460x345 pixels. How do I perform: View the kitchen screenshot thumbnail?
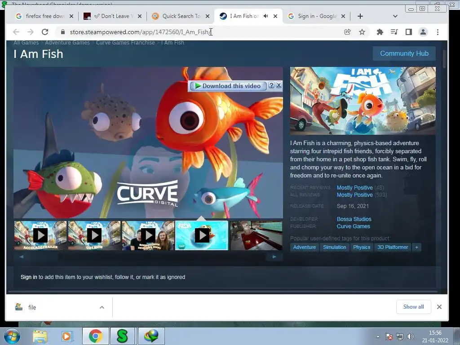click(256, 235)
